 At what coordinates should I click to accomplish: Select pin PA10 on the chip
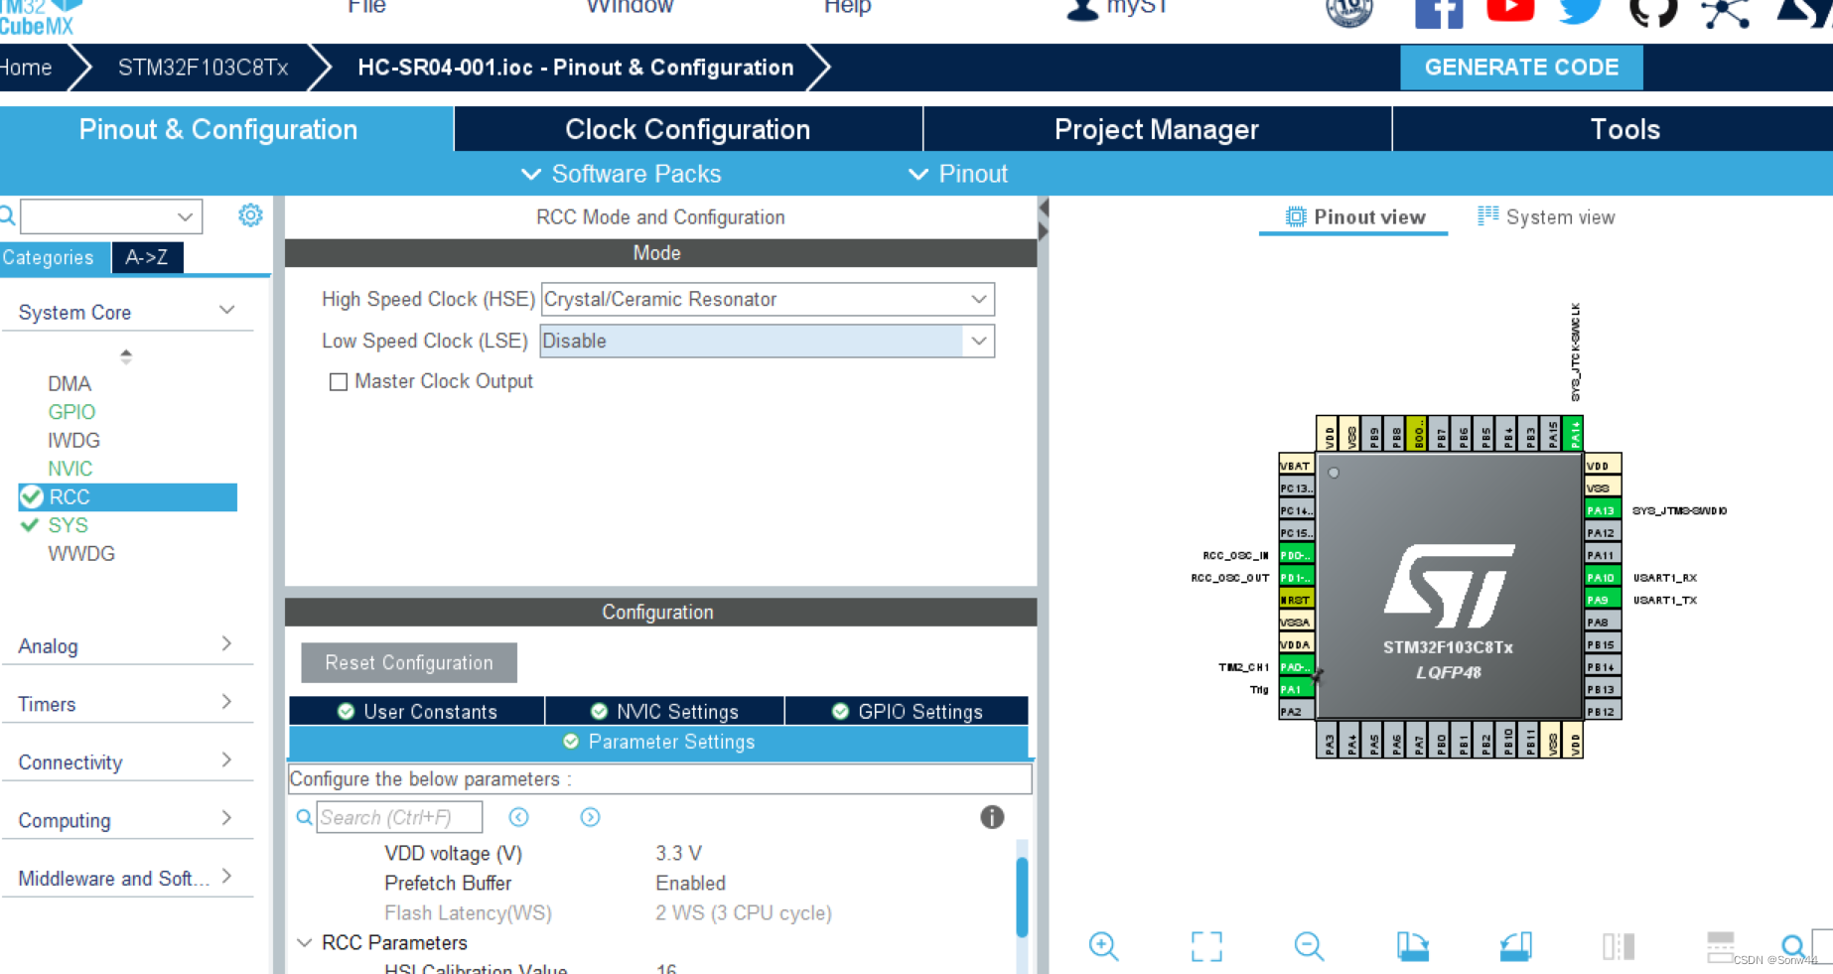tap(1601, 578)
